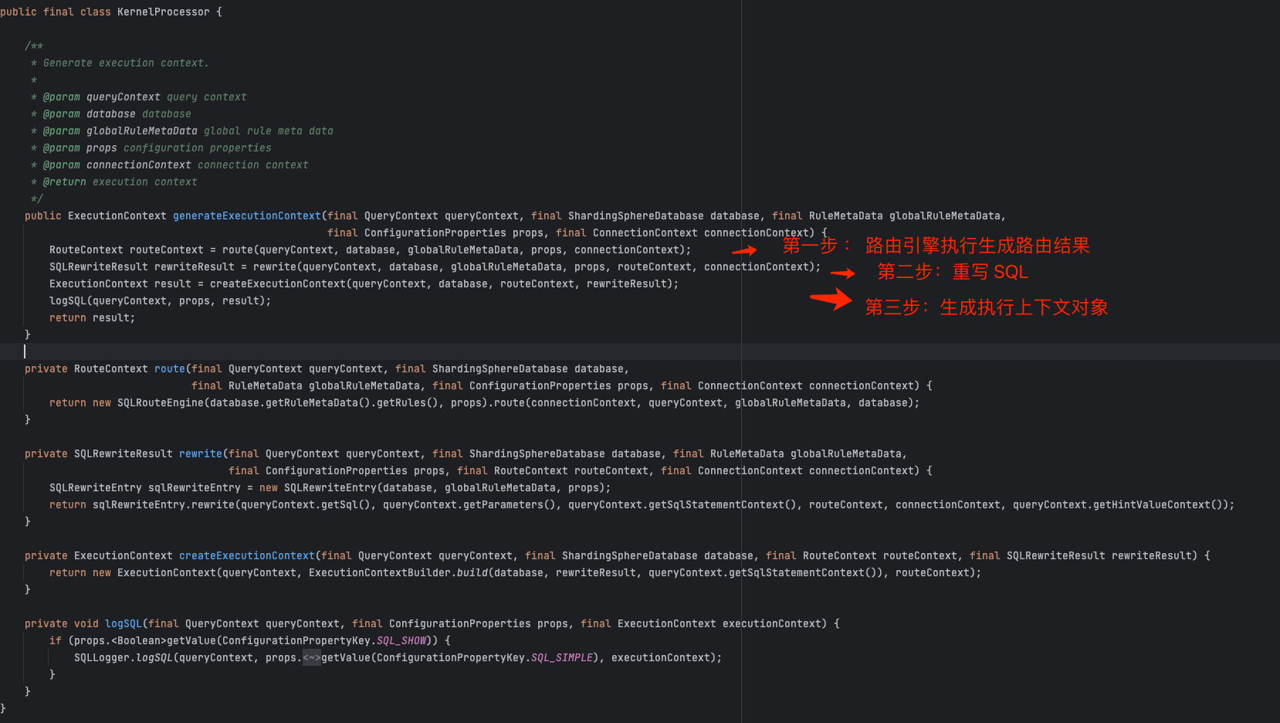Click the blue createExecutionContext method declaration name
The height and width of the screenshot is (723, 1280).
[x=246, y=556]
